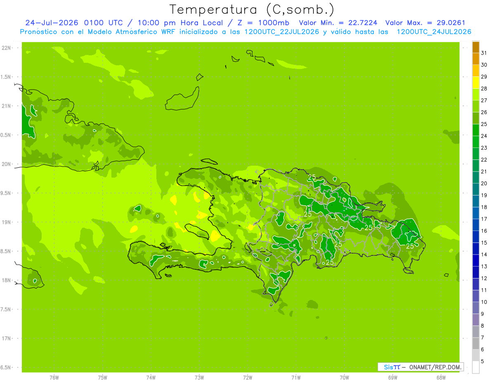Screen dimensions: 495x383
Task: Click the '71W' longitude axis label
Action: tap(296, 377)
